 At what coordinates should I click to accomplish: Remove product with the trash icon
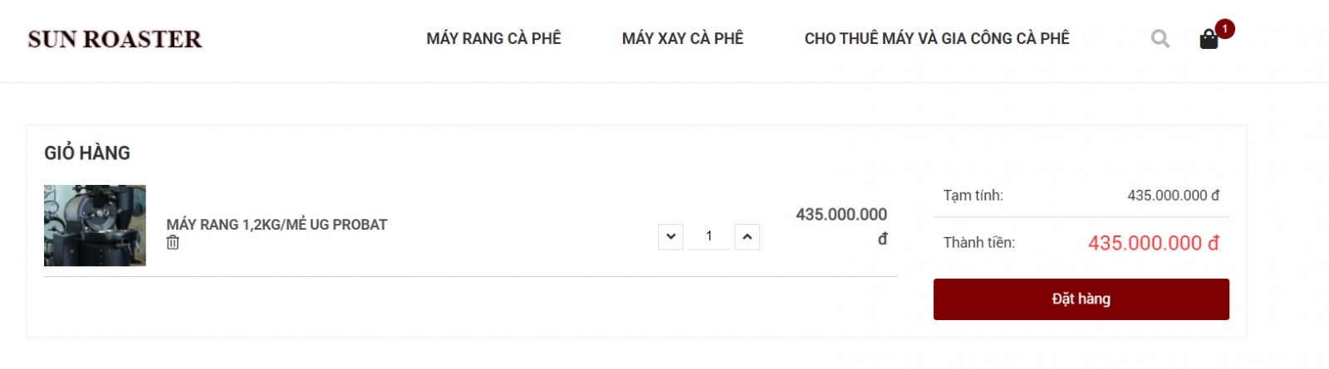coord(173,242)
